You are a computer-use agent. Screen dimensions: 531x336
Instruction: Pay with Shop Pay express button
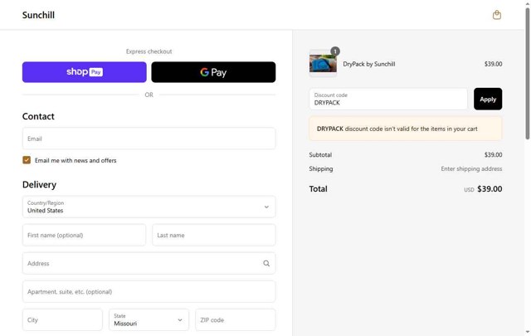(85, 72)
